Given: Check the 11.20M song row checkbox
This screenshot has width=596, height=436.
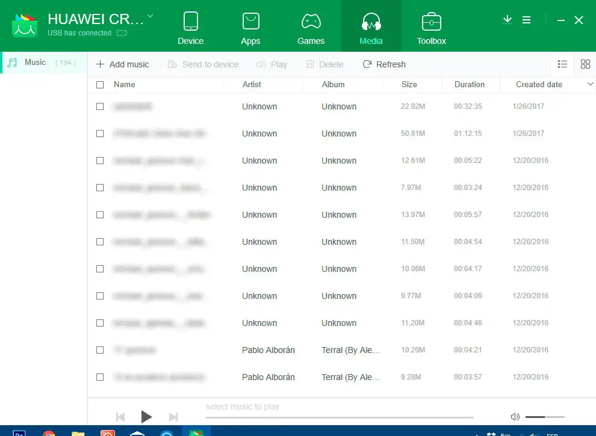Looking at the screenshot, I should click(x=100, y=323).
